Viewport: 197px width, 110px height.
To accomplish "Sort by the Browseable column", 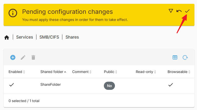I will click(x=179, y=72).
